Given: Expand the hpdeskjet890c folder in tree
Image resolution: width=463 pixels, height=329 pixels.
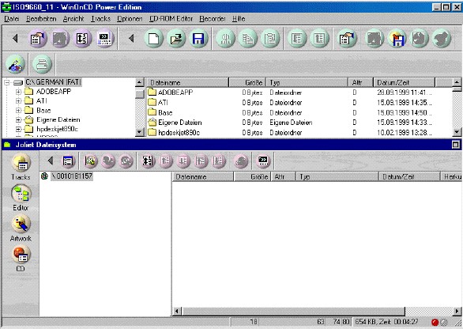Looking at the screenshot, I should (18, 129).
